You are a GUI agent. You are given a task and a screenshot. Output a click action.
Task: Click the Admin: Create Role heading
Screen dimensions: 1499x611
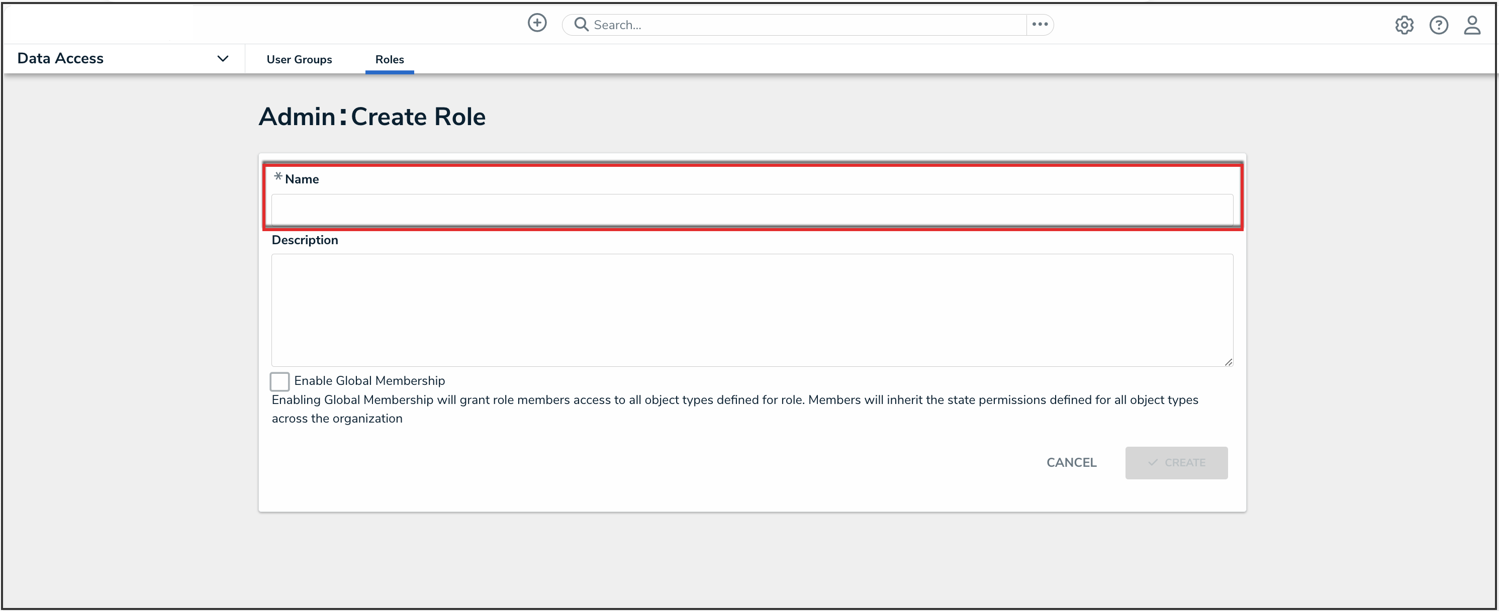click(372, 117)
